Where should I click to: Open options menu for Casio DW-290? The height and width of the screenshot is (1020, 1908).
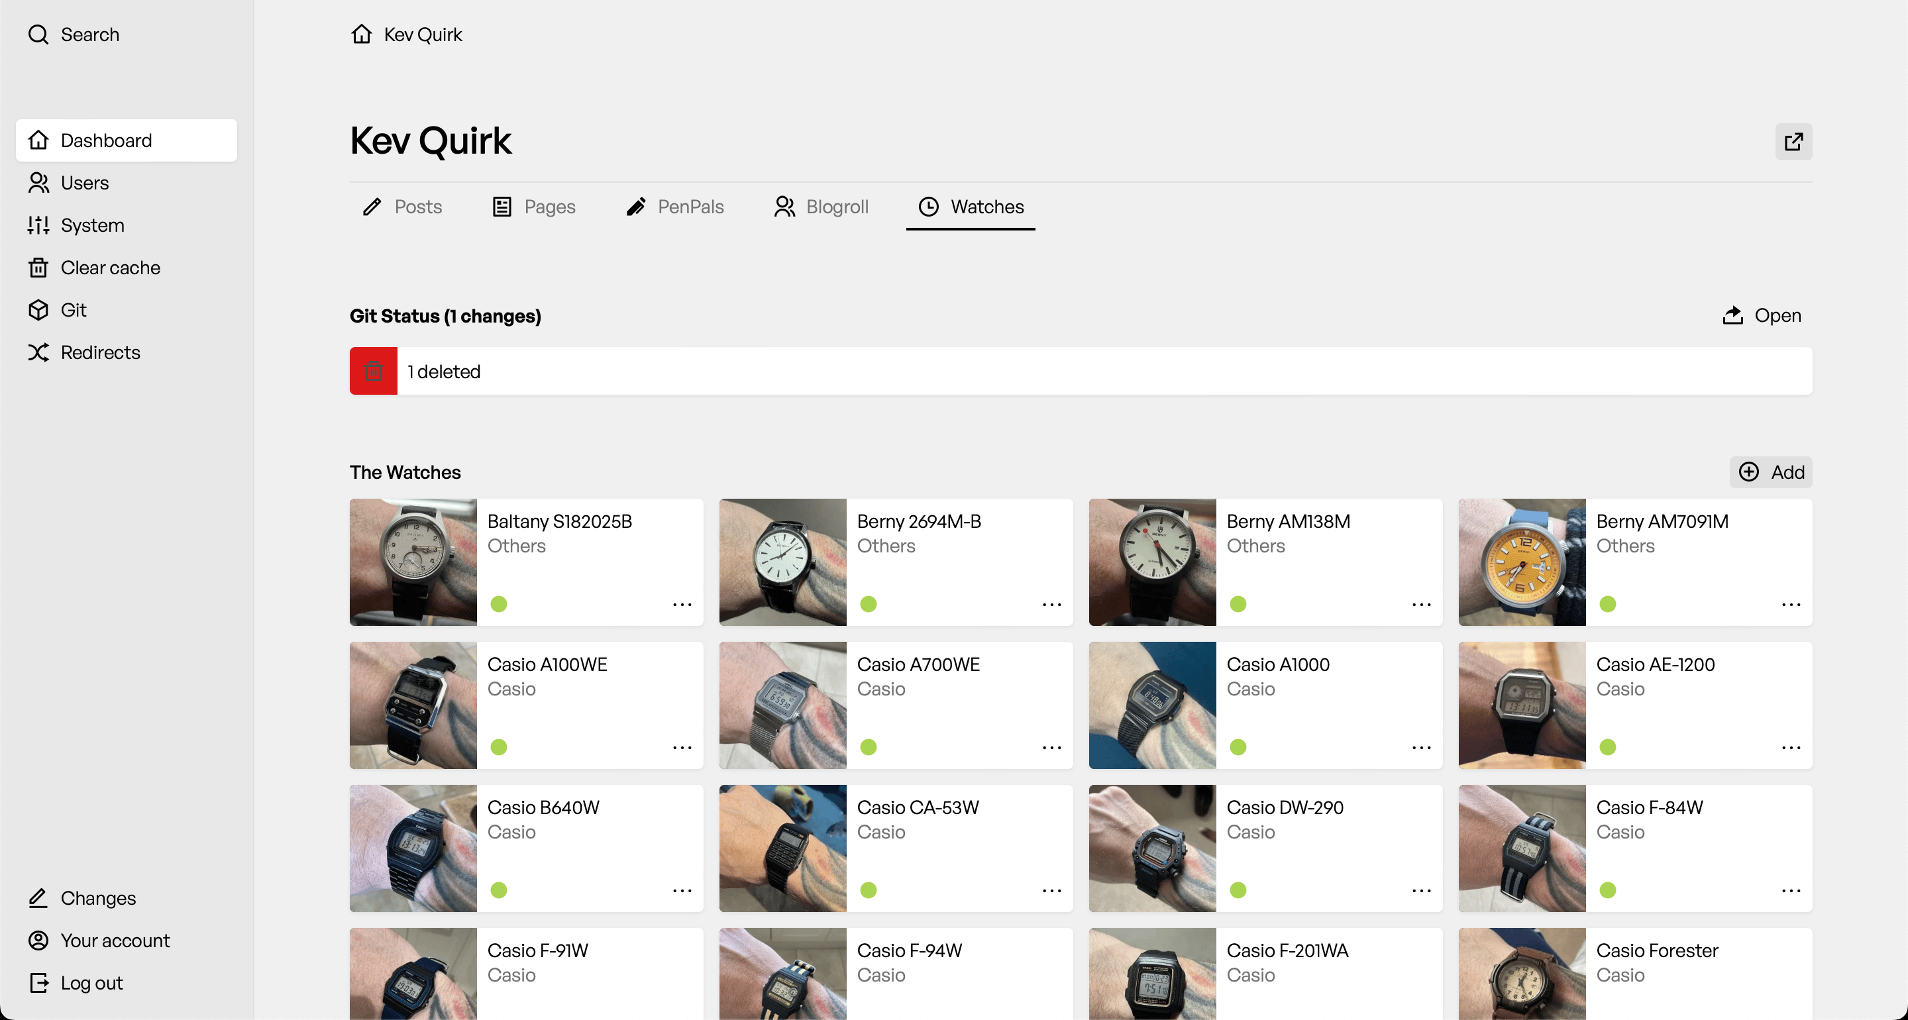(x=1421, y=891)
